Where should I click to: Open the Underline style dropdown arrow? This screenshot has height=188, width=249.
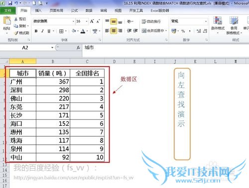point(53,31)
